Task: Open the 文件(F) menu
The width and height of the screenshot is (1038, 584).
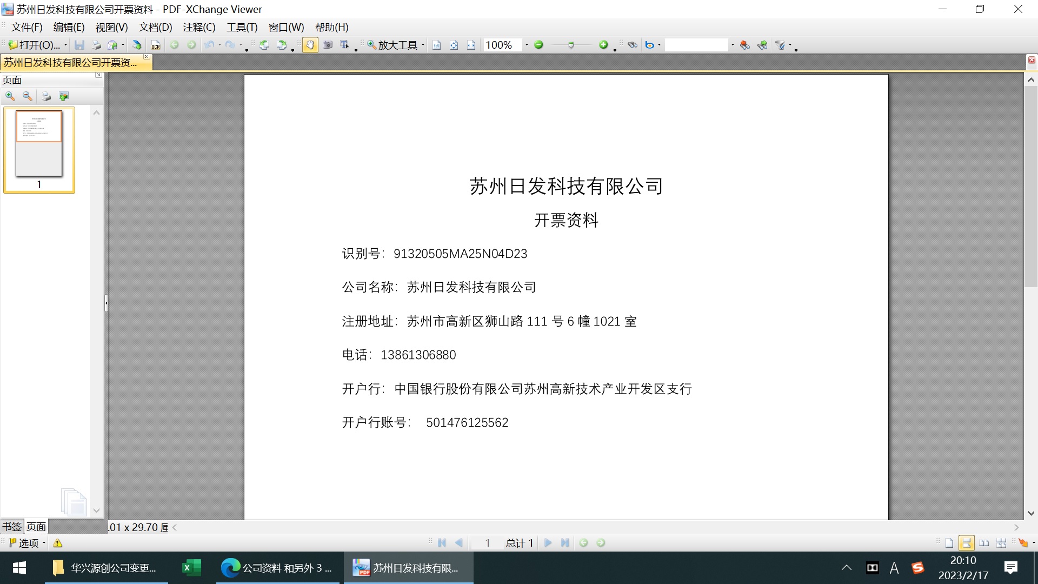Action: [26, 27]
